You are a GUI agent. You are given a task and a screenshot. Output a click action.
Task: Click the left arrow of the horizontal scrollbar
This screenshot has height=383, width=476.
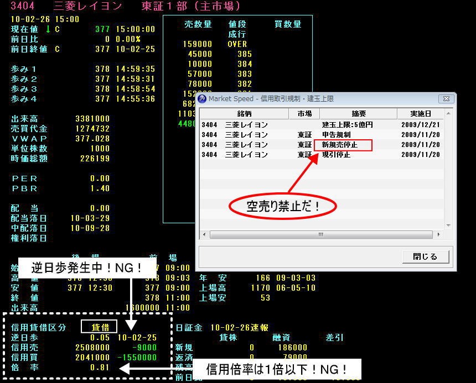[x=204, y=234]
